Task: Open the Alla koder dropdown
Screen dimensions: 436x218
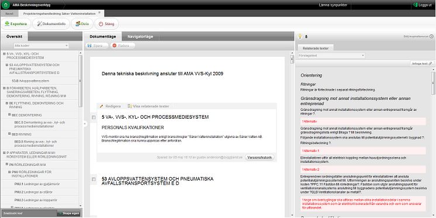Action: coord(41,46)
